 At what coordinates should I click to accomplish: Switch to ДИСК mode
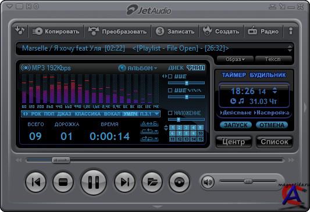[x=176, y=68]
